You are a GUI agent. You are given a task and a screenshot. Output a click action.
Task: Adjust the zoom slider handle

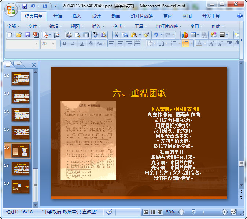(x=193, y=212)
